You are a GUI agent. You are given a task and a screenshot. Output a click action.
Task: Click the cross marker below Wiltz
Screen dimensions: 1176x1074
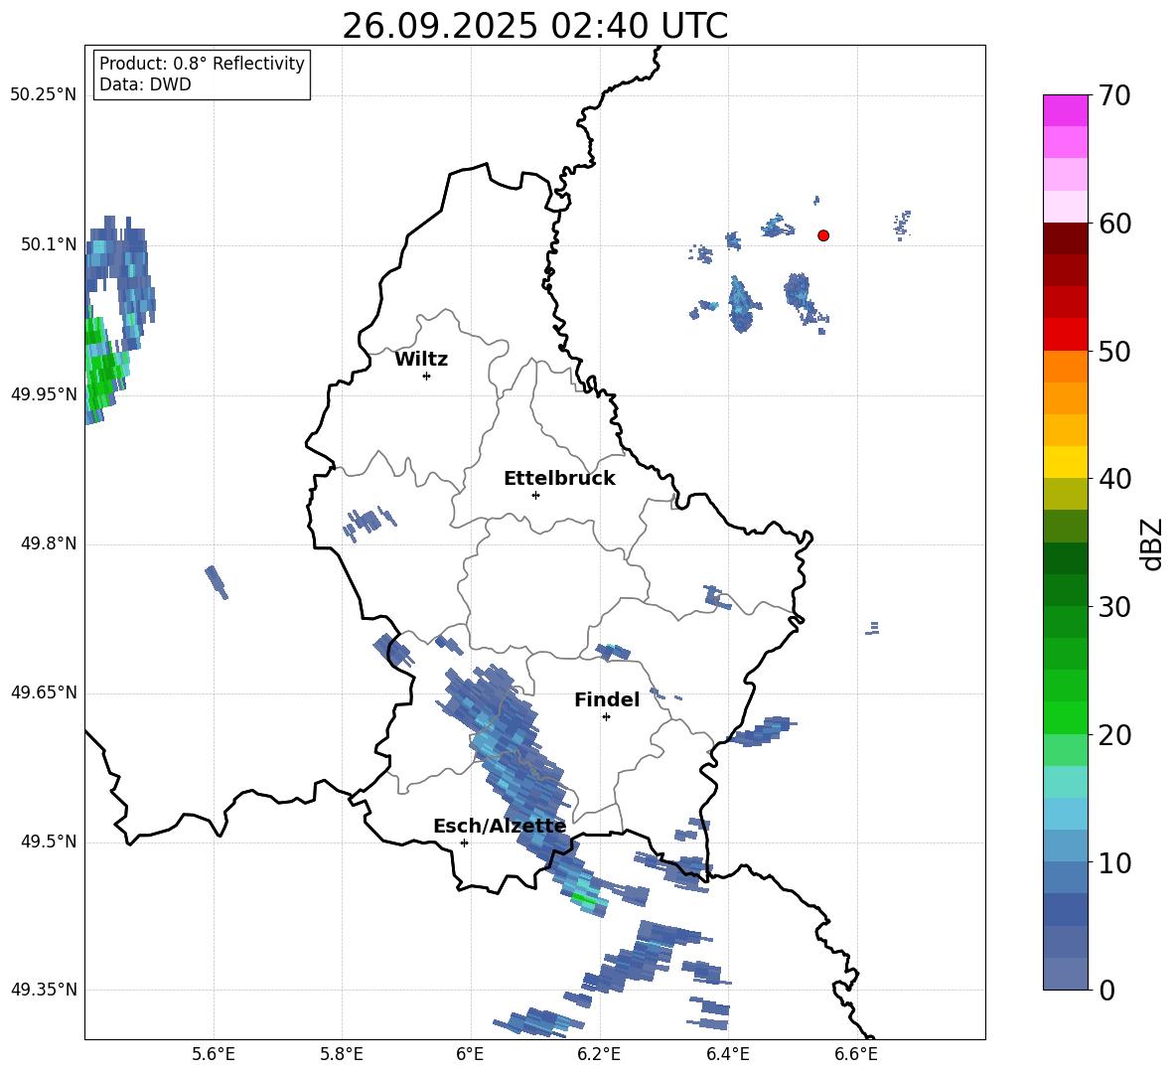pos(427,376)
